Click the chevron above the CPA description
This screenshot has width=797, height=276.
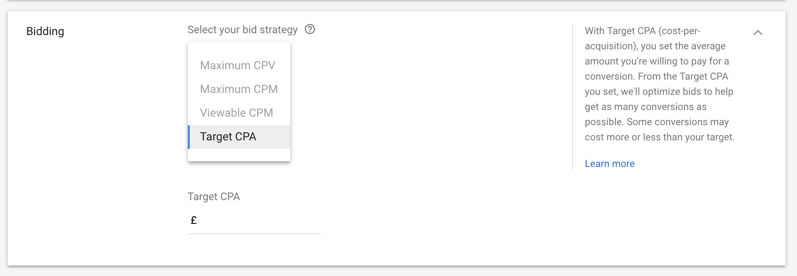coord(758,32)
